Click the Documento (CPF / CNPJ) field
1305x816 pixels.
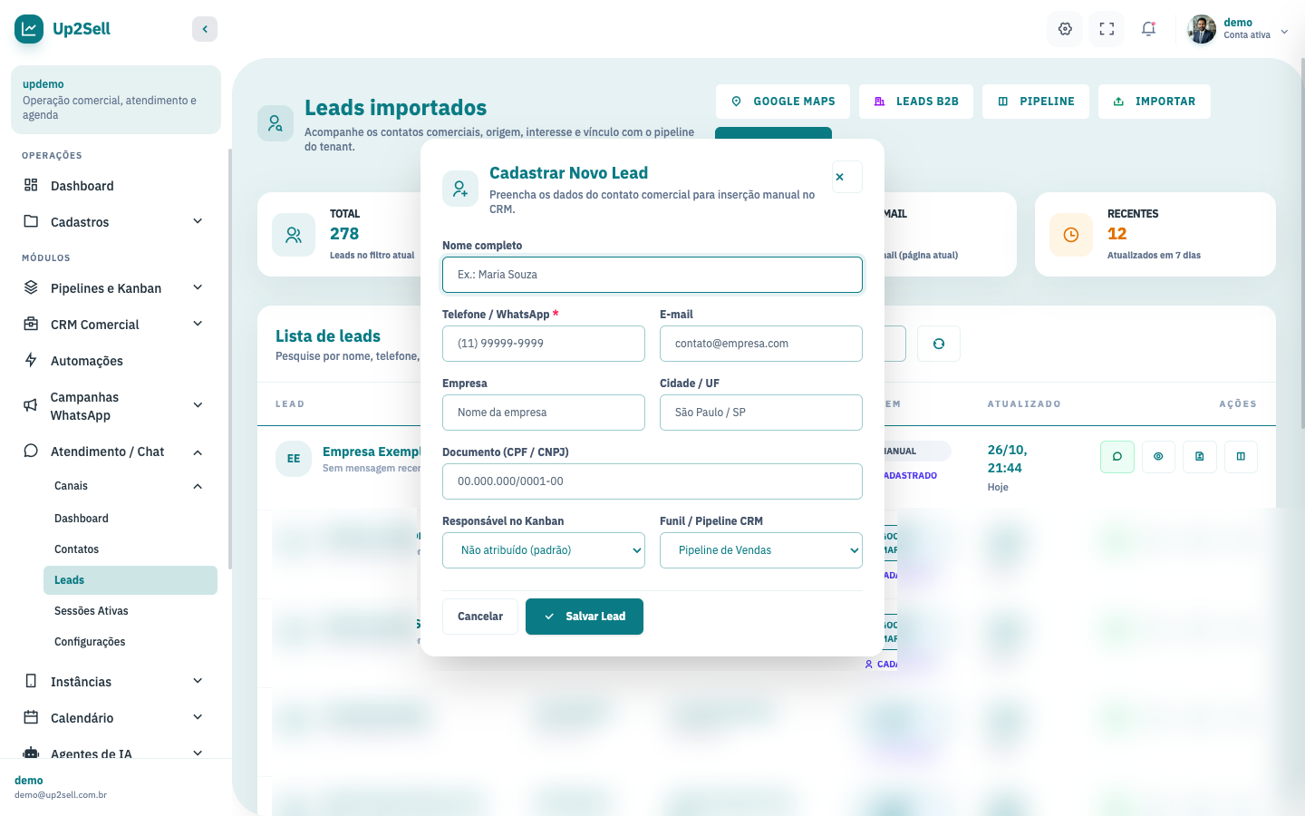652,481
